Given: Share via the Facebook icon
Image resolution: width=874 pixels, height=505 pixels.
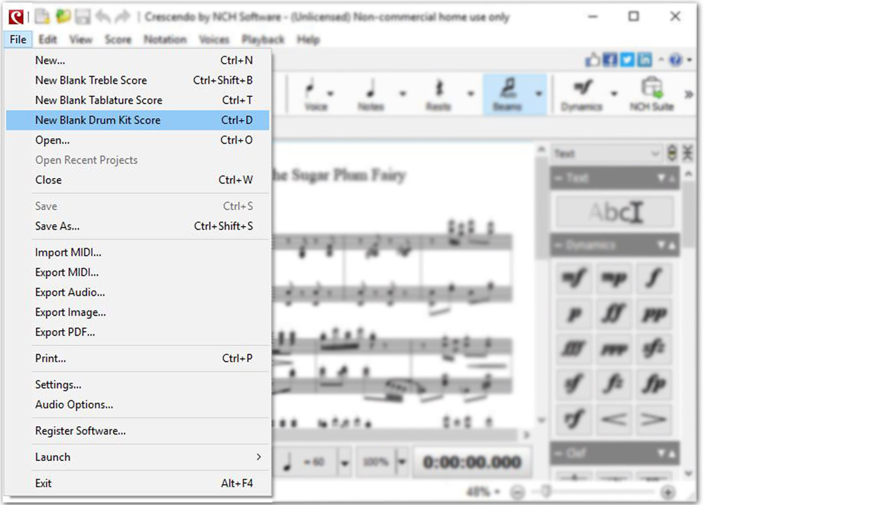Looking at the screenshot, I should point(610,60).
